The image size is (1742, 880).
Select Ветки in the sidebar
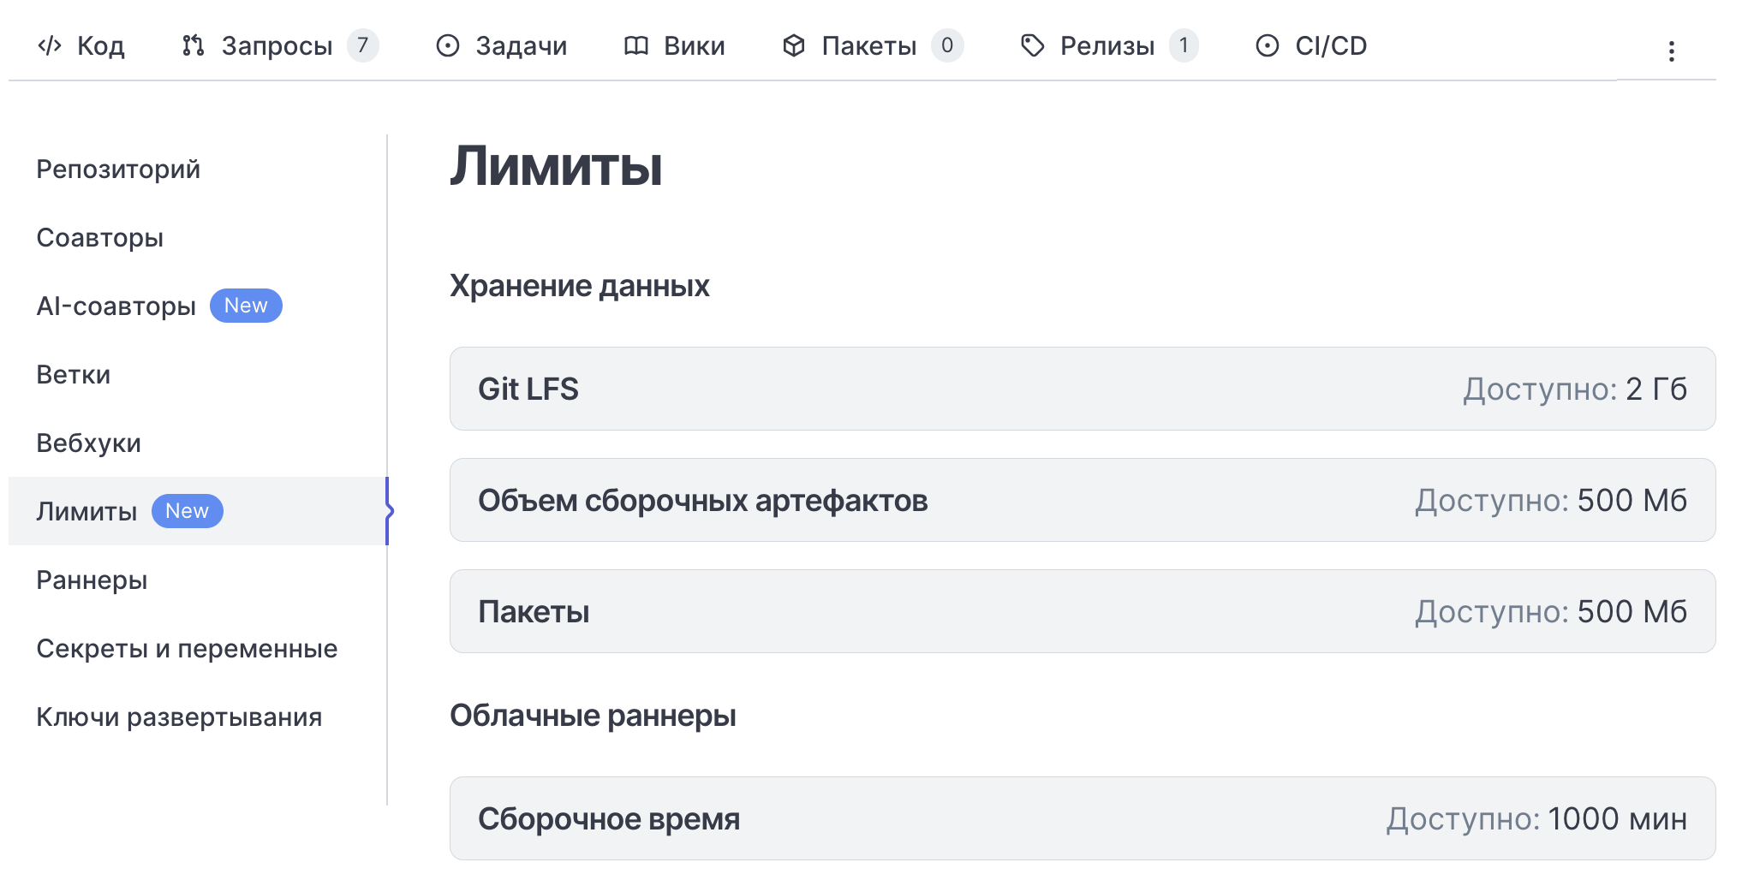pyautogui.click(x=74, y=375)
